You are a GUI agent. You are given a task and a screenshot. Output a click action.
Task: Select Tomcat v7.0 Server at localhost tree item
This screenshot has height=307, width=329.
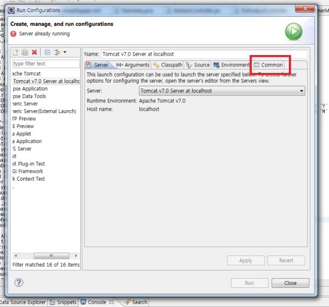click(x=46, y=81)
